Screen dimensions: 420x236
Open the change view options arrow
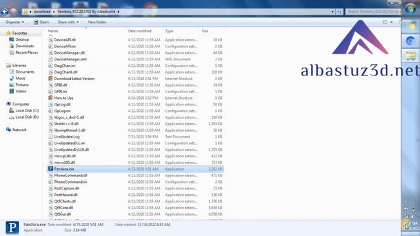pyautogui.click(x=392, y=22)
